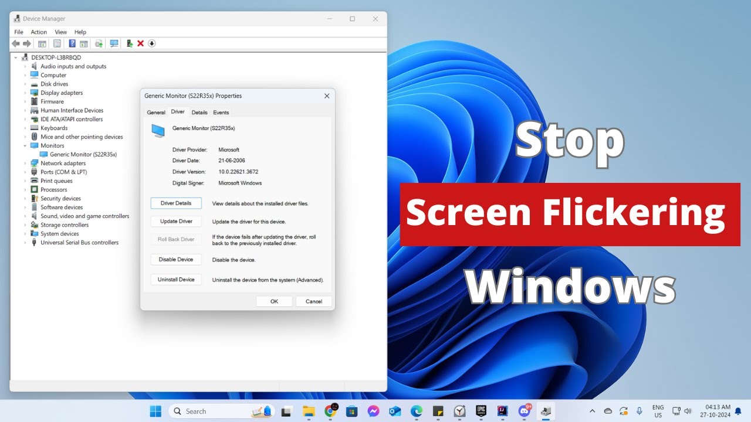Open the Windows Start menu

pos(155,411)
